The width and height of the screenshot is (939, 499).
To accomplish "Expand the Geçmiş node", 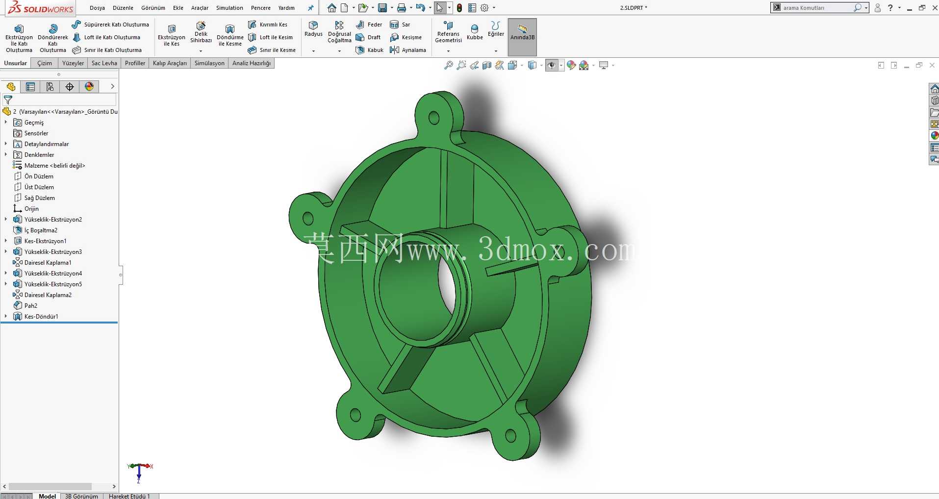I will pos(6,123).
